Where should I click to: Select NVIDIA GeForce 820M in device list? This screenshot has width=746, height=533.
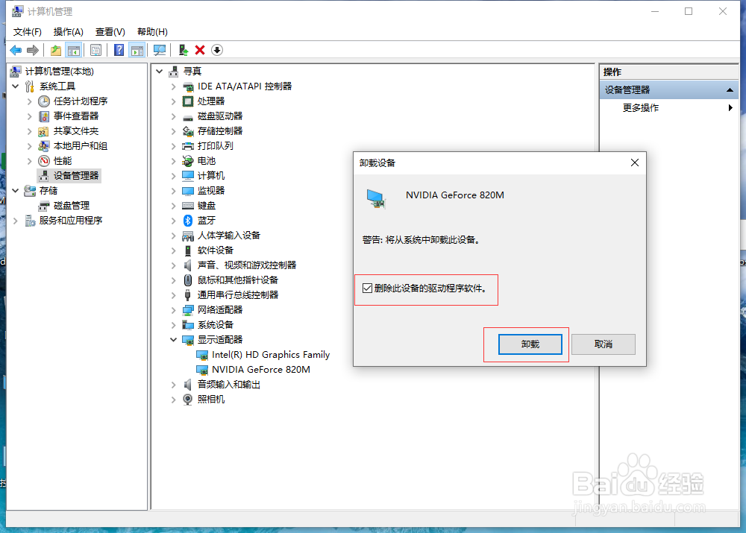[x=260, y=370]
